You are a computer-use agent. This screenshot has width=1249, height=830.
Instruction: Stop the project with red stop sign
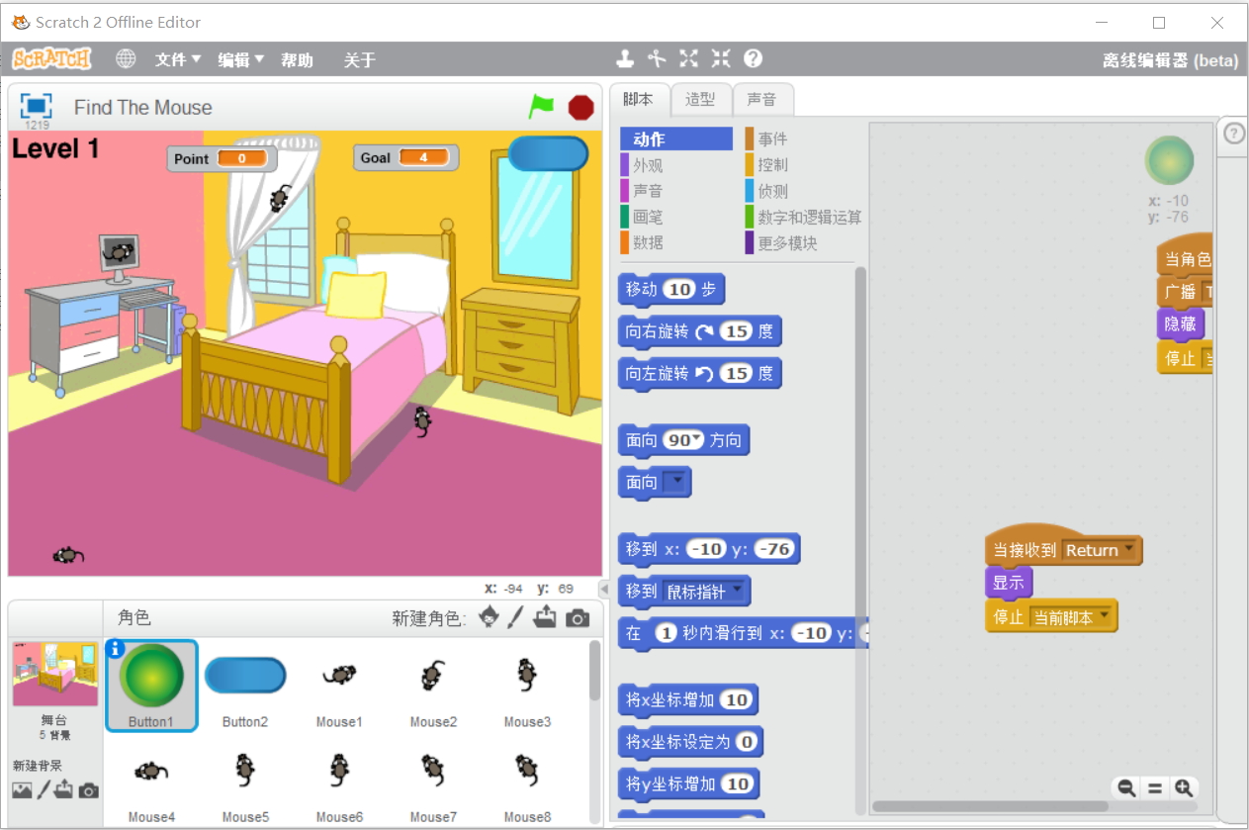click(580, 107)
